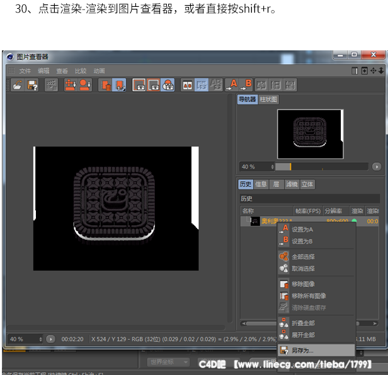Click the greyed AB swap toolbar icon
388x375 pixels.
coord(216,85)
